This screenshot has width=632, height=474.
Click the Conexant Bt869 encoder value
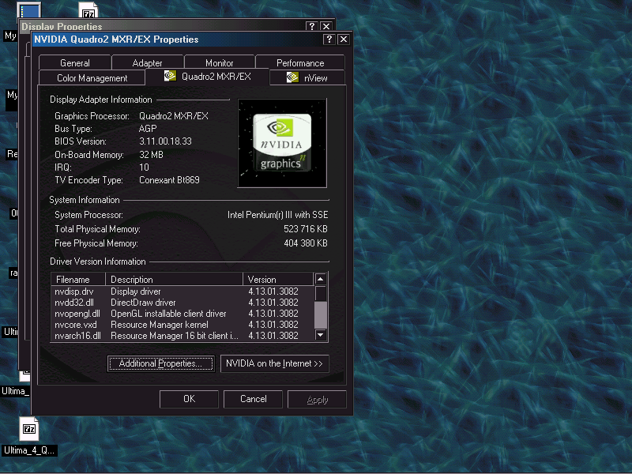click(x=169, y=180)
